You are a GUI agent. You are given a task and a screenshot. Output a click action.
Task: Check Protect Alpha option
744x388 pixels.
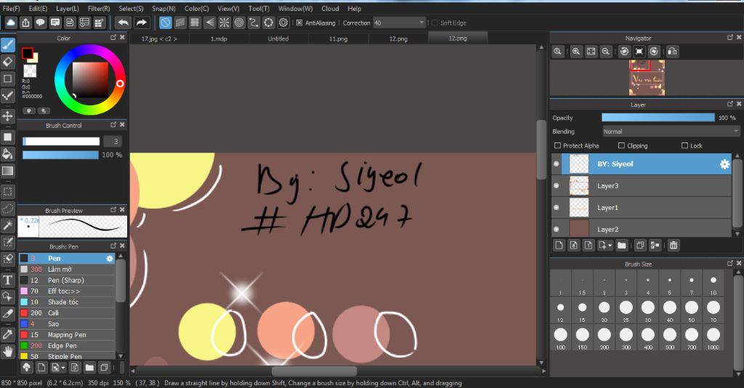557,145
